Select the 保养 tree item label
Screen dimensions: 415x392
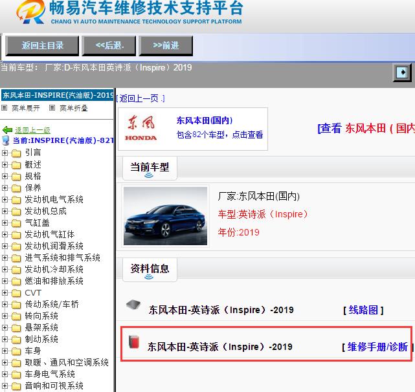[x=33, y=188]
